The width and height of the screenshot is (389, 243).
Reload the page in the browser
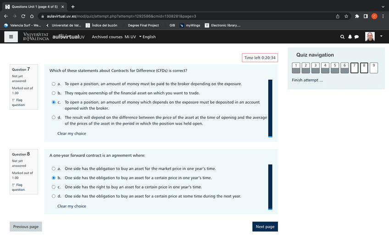pos(23,16)
